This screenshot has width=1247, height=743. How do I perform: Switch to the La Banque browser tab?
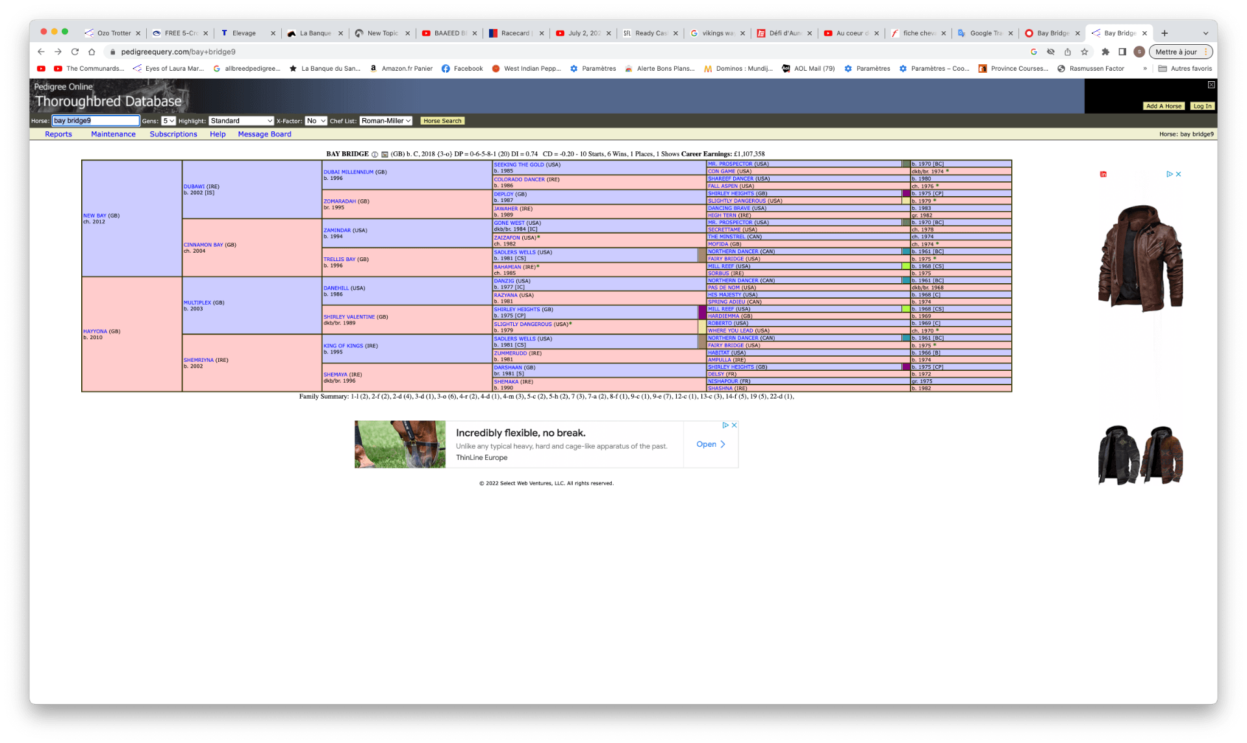(x=315, y=33)
